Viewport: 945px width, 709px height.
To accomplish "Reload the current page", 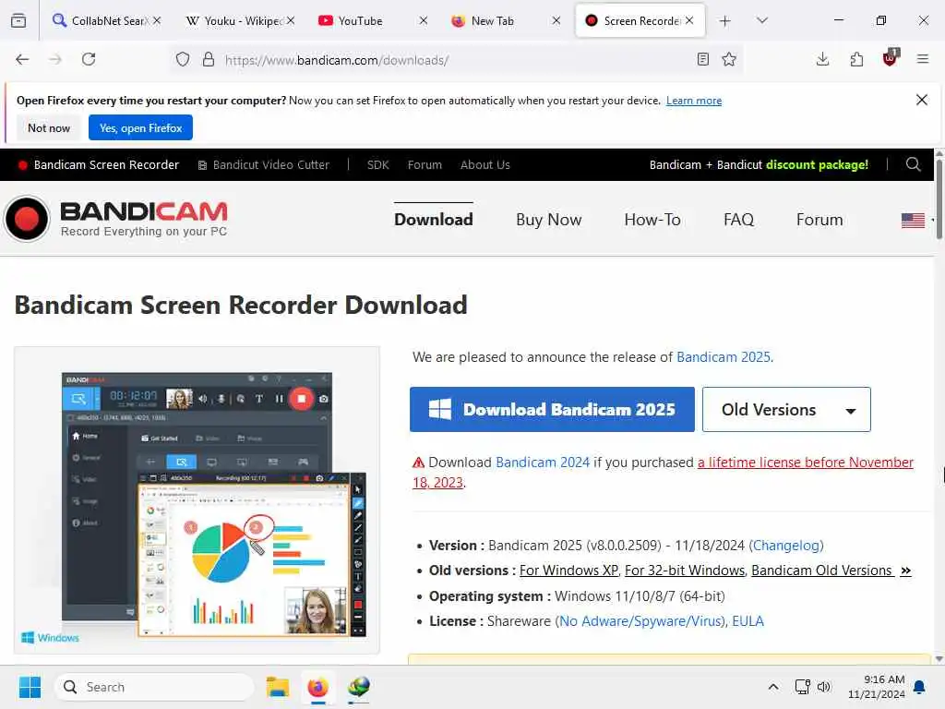I will pyautogui.click(x=89, y=59).
